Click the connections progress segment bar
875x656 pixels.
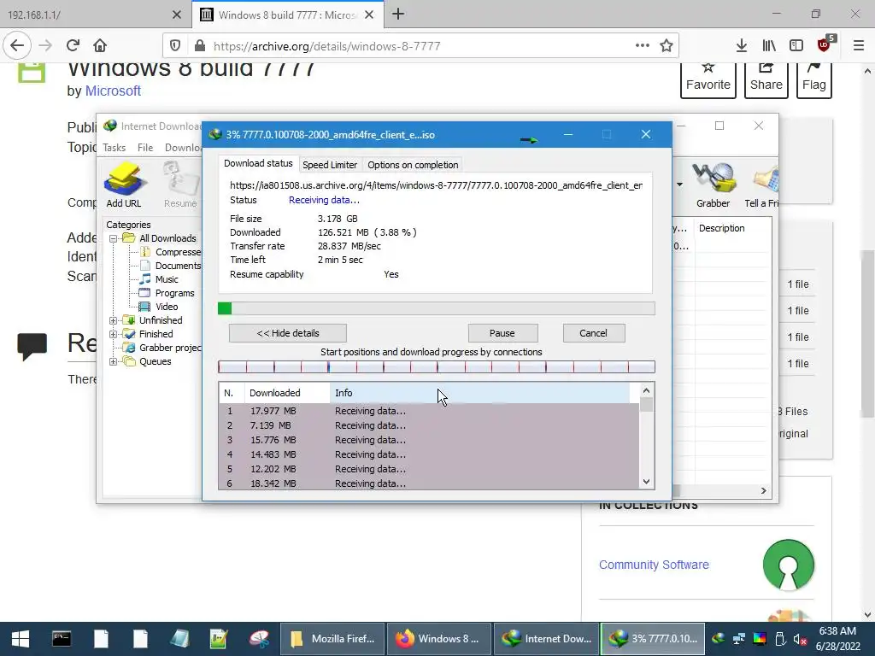[x=437, y=366]
